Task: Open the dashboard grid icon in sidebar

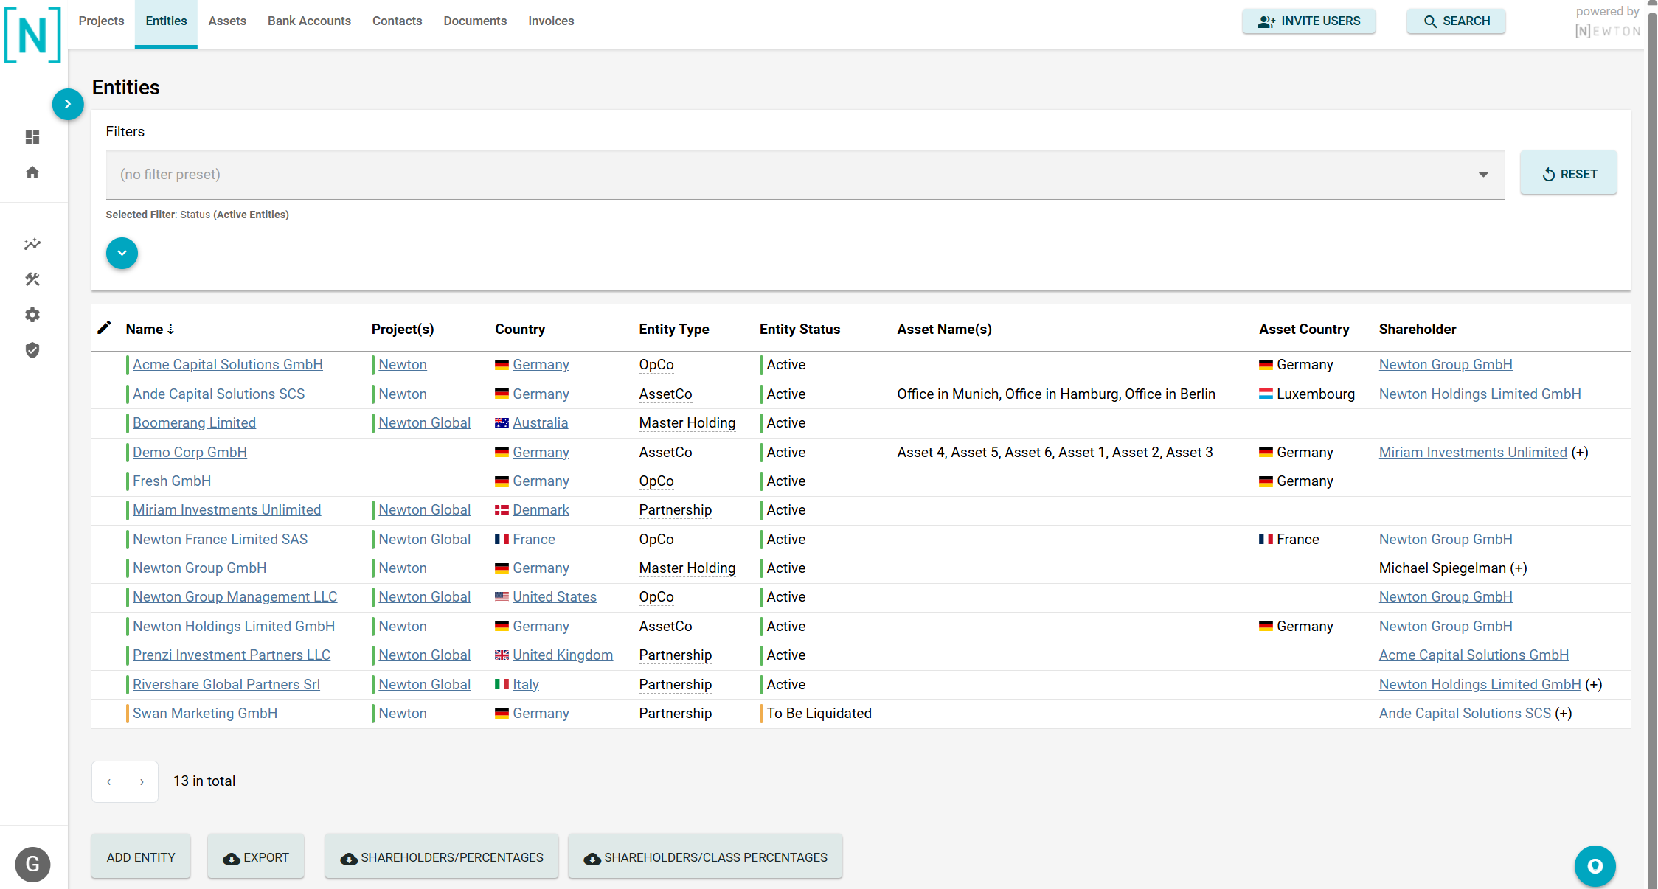Action: tap(32, 137)
